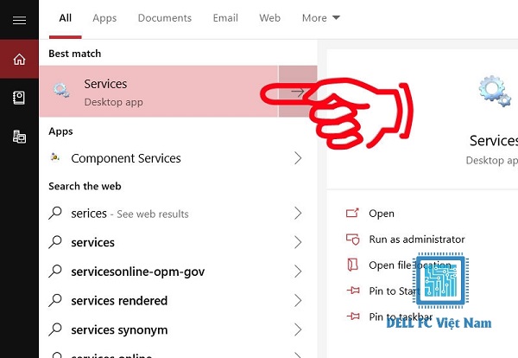
Task: Click Run as administrator
Action: (x=417, y=239)
